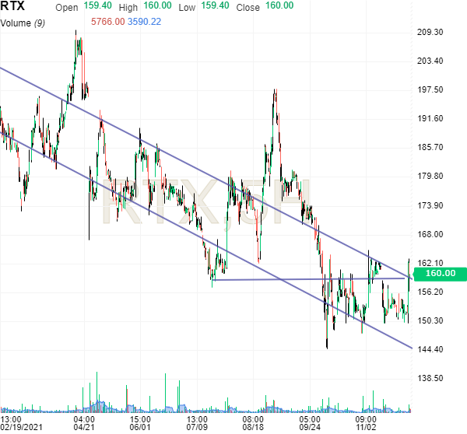Click the Close price value 160.00
The width and height of the screenshot is (467, 434).
click(x=279, y=6)
